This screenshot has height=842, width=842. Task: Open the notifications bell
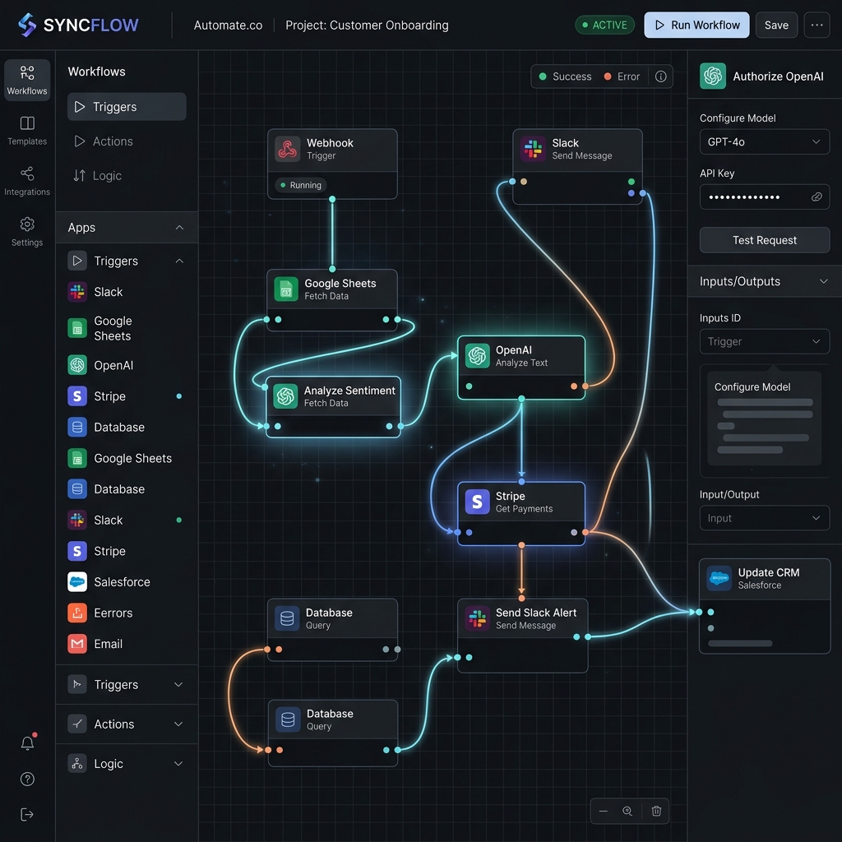(27, 743)
